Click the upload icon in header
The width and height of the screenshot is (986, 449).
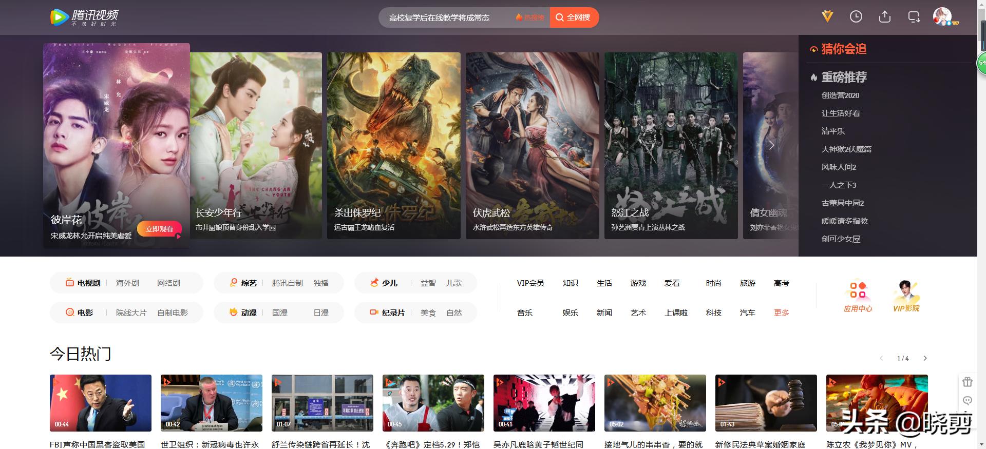885,17
